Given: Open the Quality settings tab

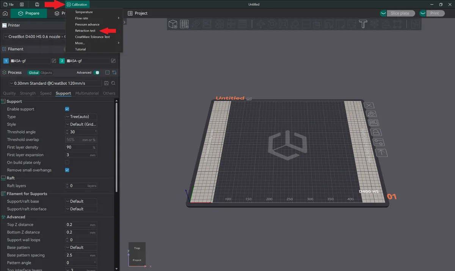Looking at the screenshot, I should (x=9, y=93).
